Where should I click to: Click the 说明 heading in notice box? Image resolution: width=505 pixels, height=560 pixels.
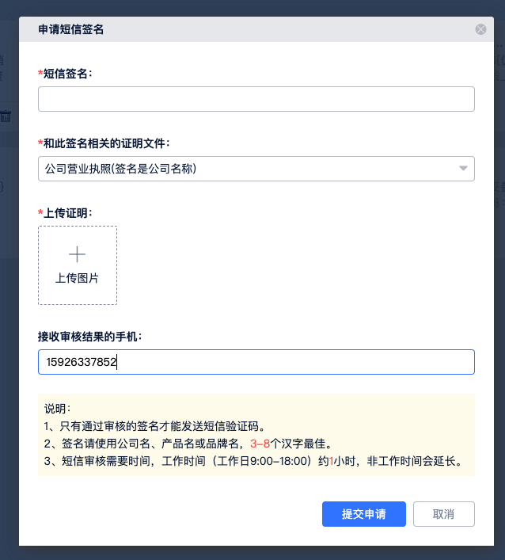pyautogui.click(x=58, y=409)
